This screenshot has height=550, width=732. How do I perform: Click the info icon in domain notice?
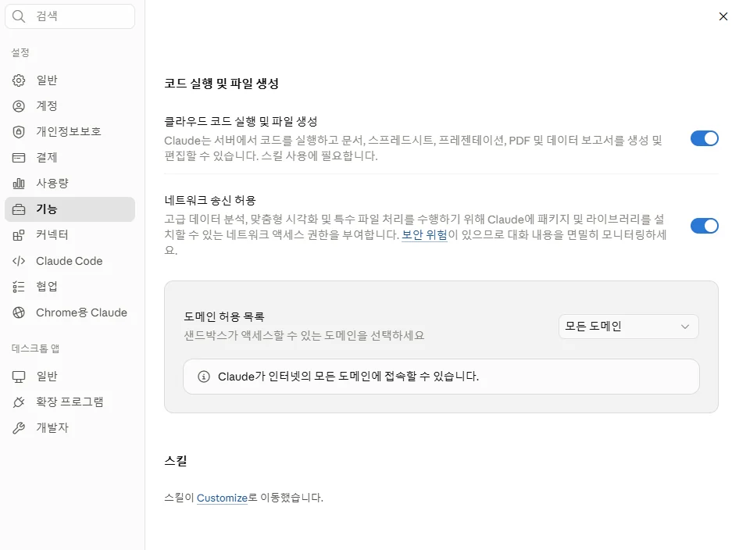[x=204, y=377]
